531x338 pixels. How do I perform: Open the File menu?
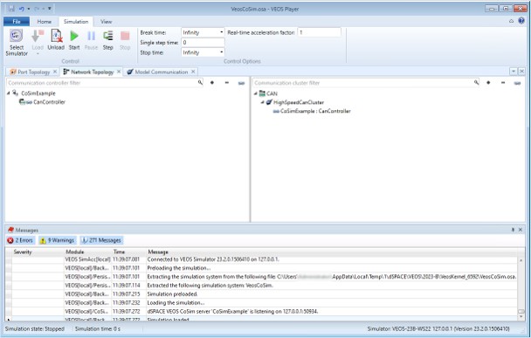17,21
